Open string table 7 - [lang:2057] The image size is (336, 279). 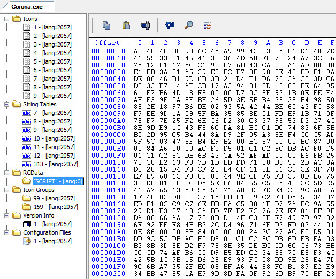click(52, 113)
